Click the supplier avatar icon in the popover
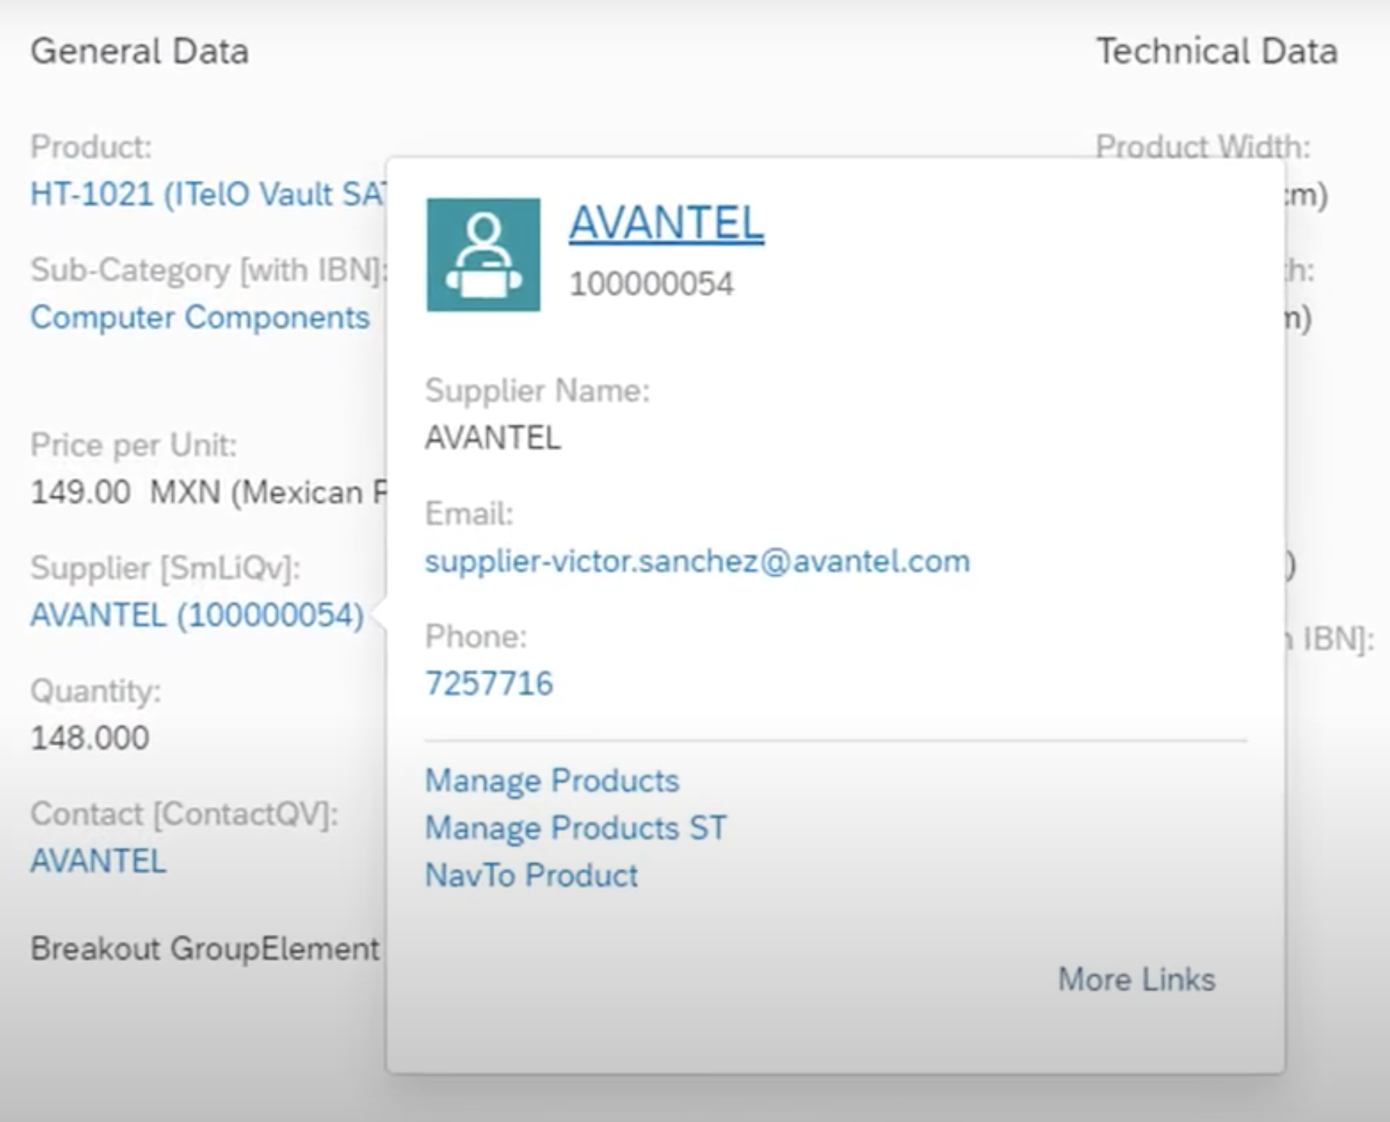 pos(483,255)
